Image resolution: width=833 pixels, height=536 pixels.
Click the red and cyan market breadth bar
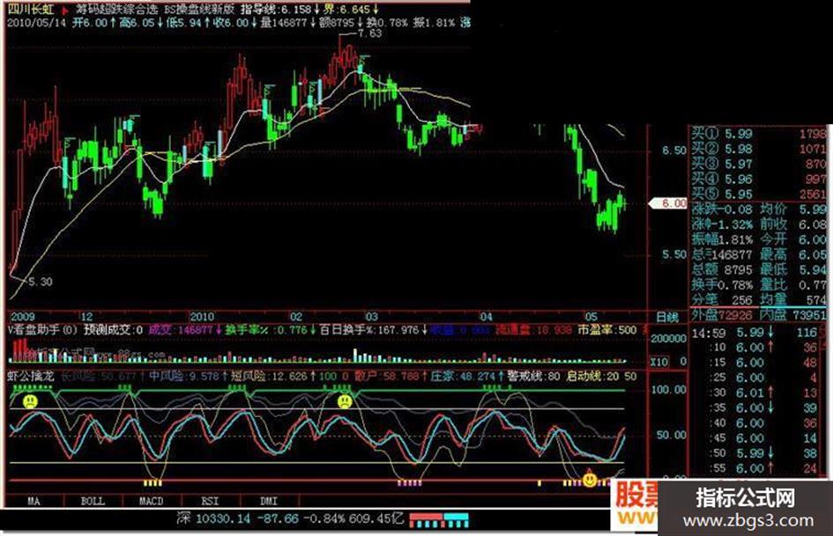(439, 519)
